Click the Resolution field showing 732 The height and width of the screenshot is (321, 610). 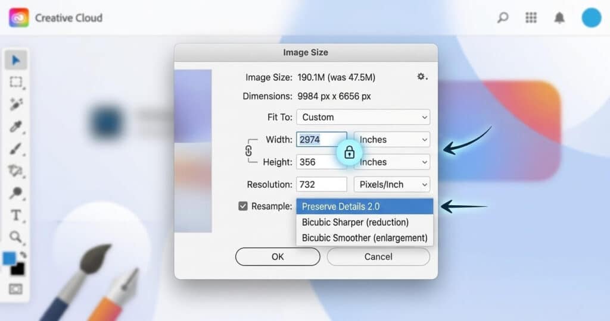[x=321, y=184]
